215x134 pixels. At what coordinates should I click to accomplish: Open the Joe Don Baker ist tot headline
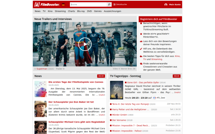click(x=71, y=102)
